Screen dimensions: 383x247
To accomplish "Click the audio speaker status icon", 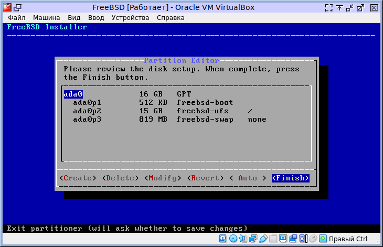I will pos(243,239).
